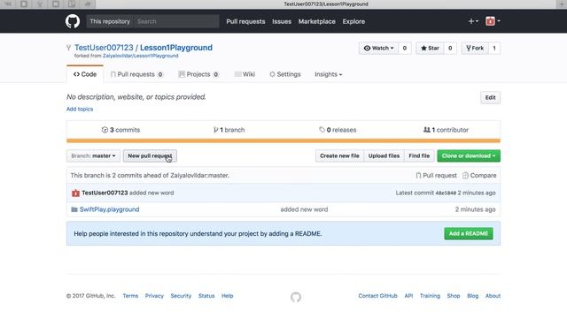Open Explore in the top navigation
The image size is (567, 318).
point(353,21)
